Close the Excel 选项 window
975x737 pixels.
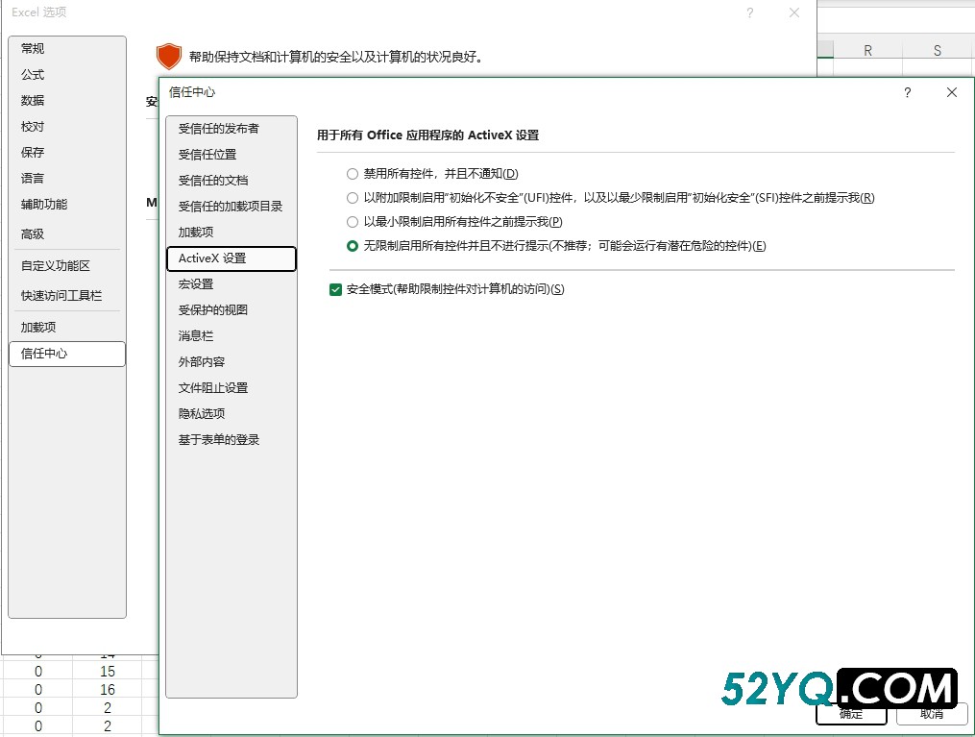click(x=794, y=12)
